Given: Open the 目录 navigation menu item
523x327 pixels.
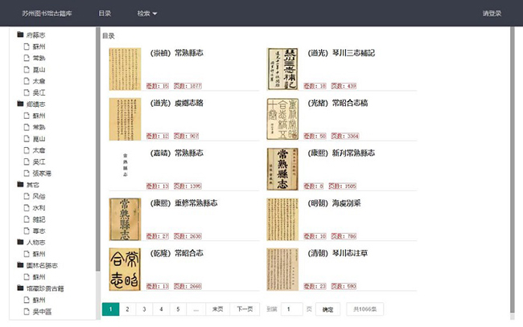Looking at the screenshot, I should tap(105, 14).
